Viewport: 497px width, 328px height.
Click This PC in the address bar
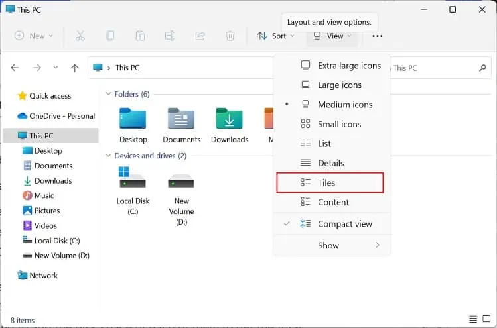click(x=127, y=68)
